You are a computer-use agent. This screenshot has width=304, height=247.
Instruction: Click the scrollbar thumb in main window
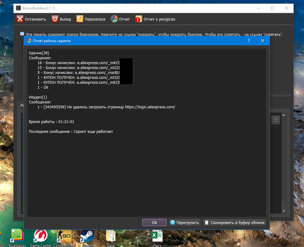284,205
